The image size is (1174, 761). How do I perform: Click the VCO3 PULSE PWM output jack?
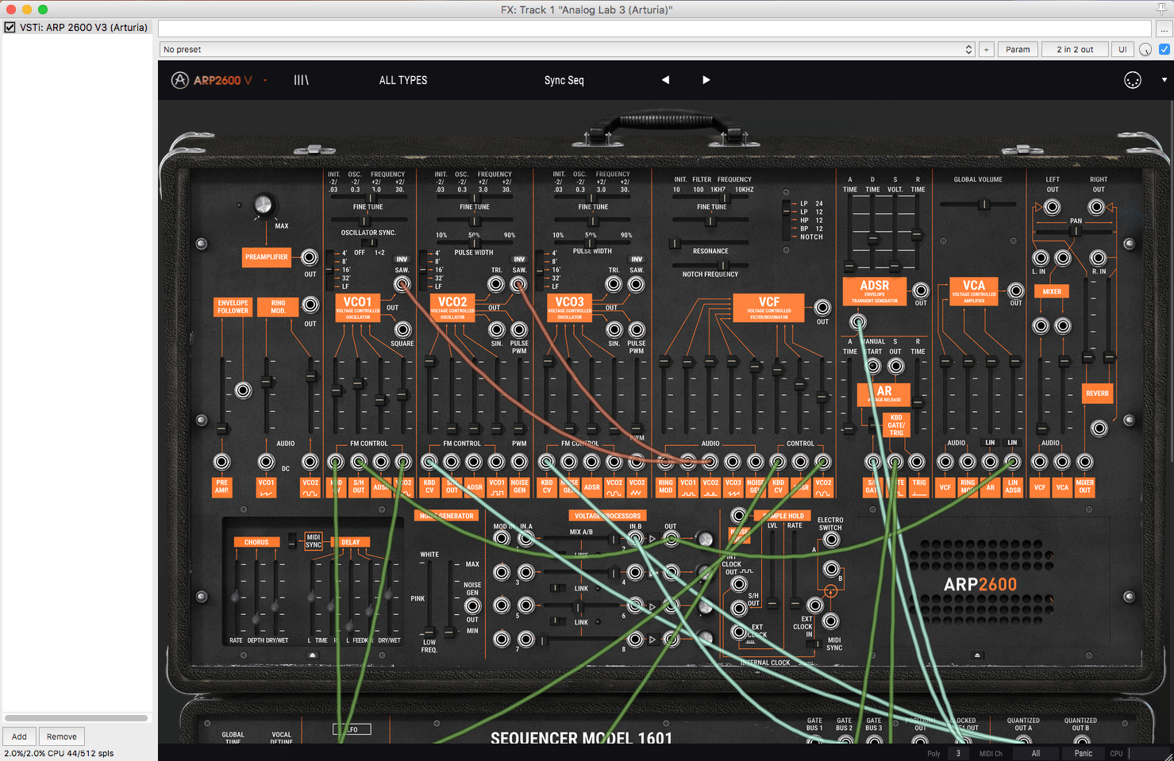click(x=637, y=329)
